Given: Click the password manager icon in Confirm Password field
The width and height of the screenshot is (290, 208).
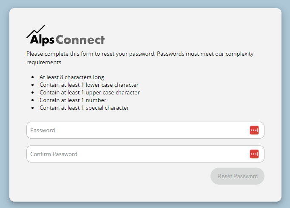Looking at the screenshot, I should (x=254, y=154).
